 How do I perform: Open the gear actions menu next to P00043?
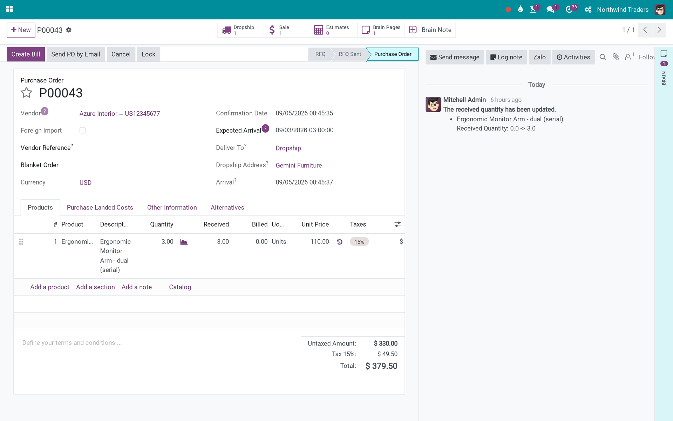pyautogui.click(x=69, y=30)
